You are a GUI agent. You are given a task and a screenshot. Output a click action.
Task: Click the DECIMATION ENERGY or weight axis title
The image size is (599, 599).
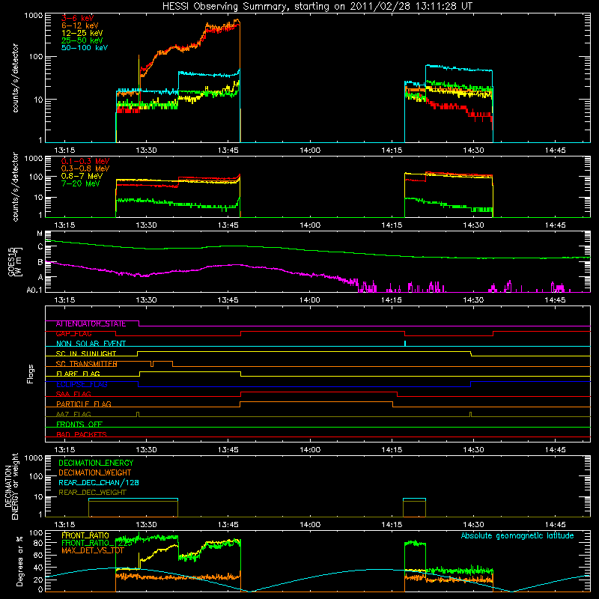(x=11, y=486)
